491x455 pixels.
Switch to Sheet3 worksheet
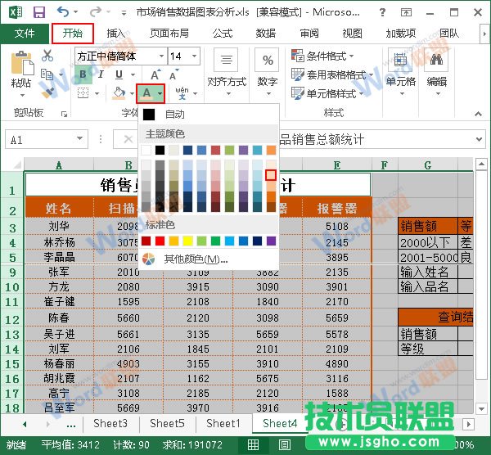click(x=110, y=423)
